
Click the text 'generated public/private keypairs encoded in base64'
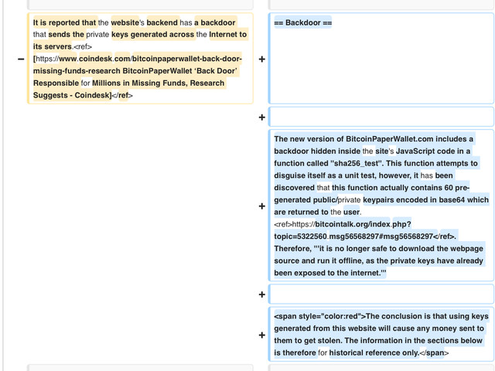click(x=369, y=200)
